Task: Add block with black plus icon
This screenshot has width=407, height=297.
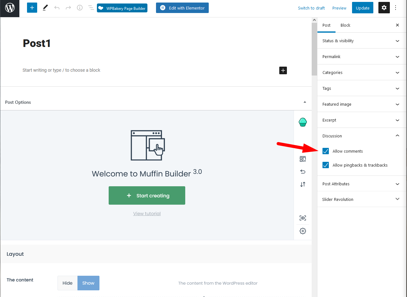Action: pyautogui.click(x=283, y=70)
